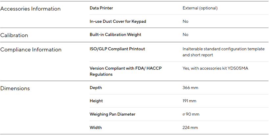Click the Weighing Pan Diameter label
Viewport: 269px width, 135px height.
click(x=113, y=114)
